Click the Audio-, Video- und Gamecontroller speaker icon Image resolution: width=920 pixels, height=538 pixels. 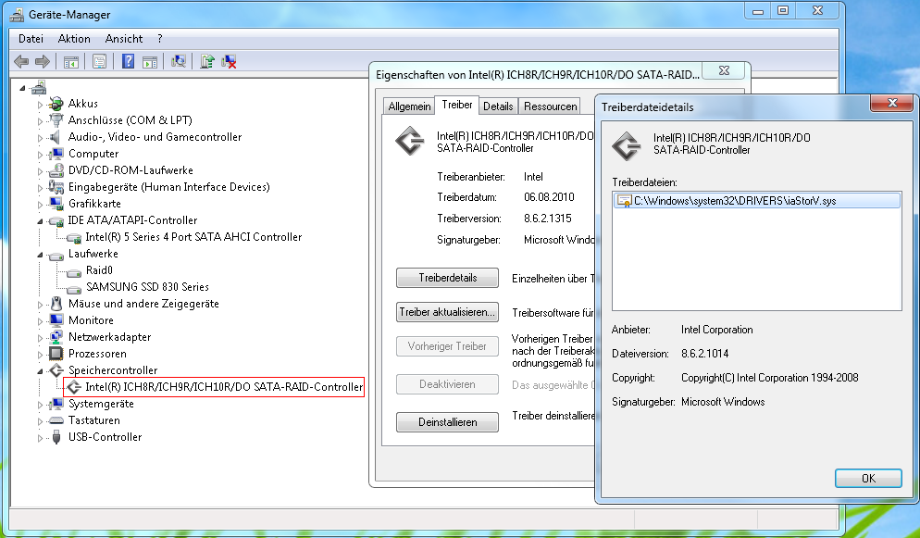coord(56,137)
